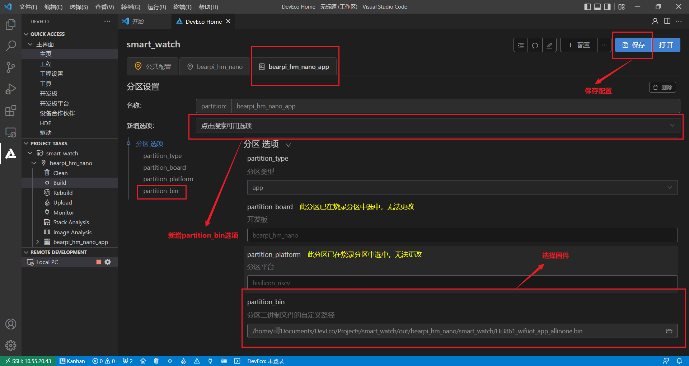The height and width of the screenshot is (366, 689).
Task: Click SSH: 10.55.20.43 remote indicator
Action: pos(28,361)
